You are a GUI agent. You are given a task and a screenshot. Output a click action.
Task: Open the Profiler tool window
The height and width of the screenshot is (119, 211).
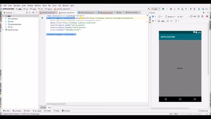47,111
